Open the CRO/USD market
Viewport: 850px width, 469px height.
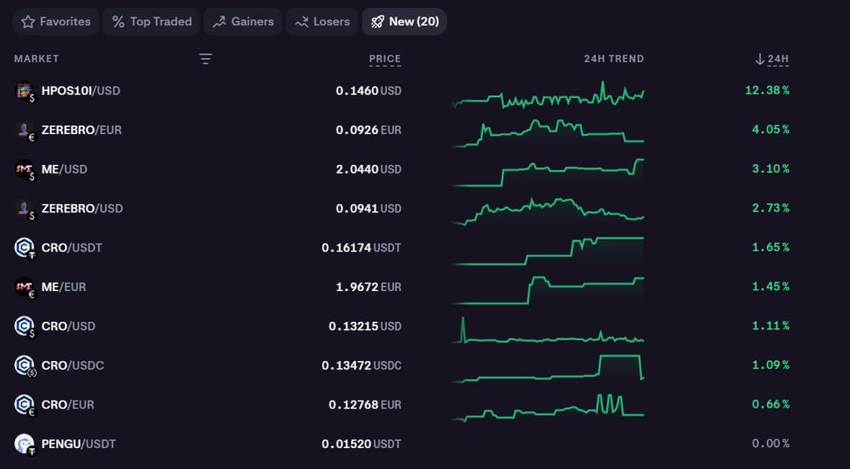click(x=68, y=327)
